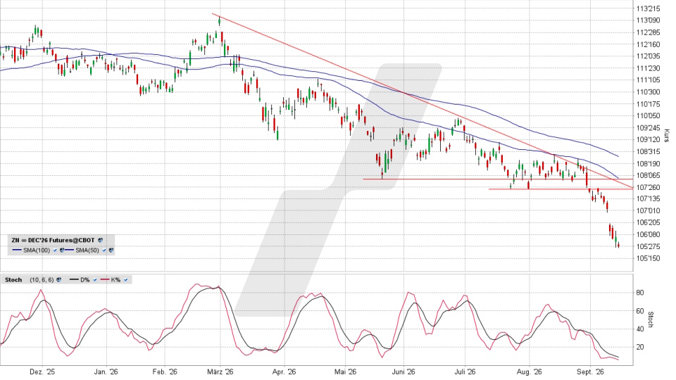This screenshot has height=380, width=676.
Task: Click the Mai '26 date label
Action: click(345, 372)
